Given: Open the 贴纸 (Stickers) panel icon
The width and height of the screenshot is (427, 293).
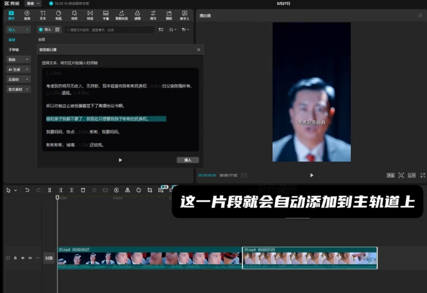Looking at the screenshot, I should coord(58,15).
